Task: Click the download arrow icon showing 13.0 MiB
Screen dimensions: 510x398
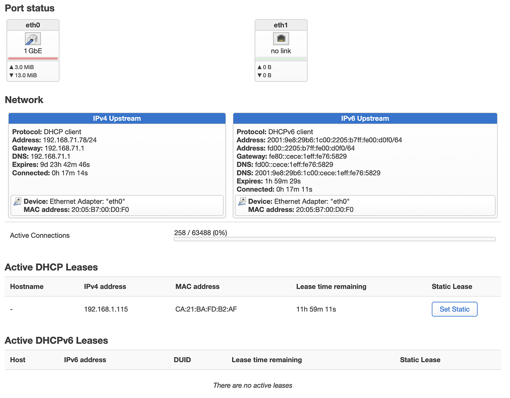Action: pyautogui.click(x=11, y=75)
